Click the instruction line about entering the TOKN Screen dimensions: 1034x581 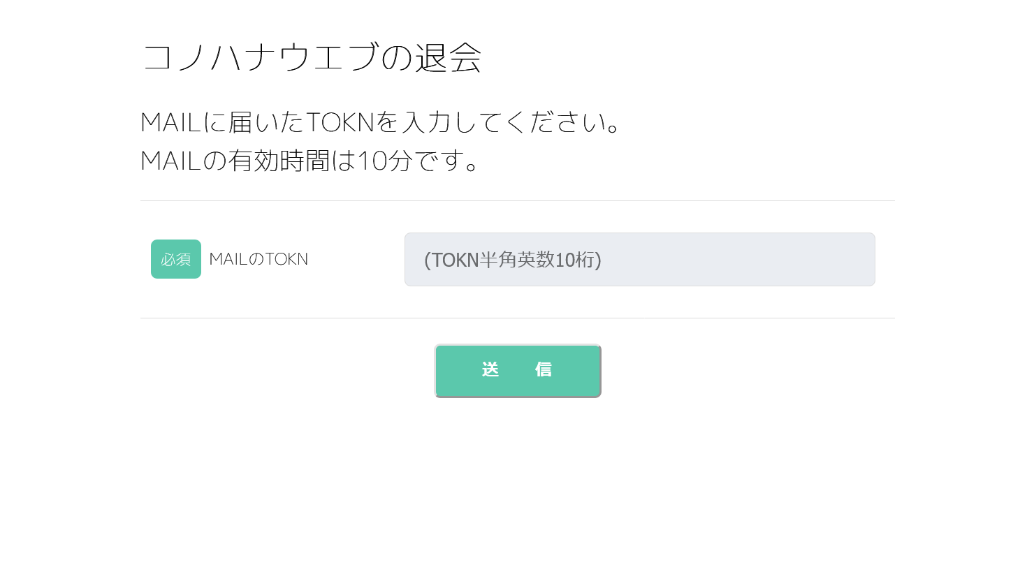click(x=381, y=122)
